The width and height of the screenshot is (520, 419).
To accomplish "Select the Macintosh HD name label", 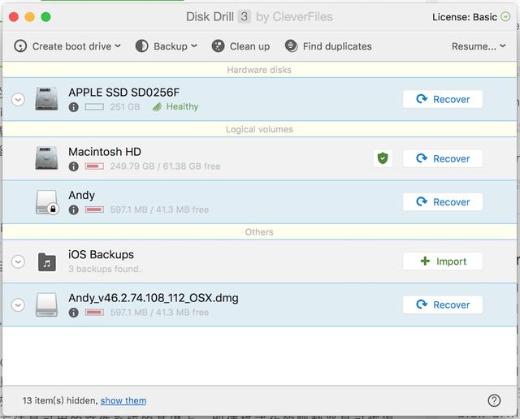I will click(105, 152).
